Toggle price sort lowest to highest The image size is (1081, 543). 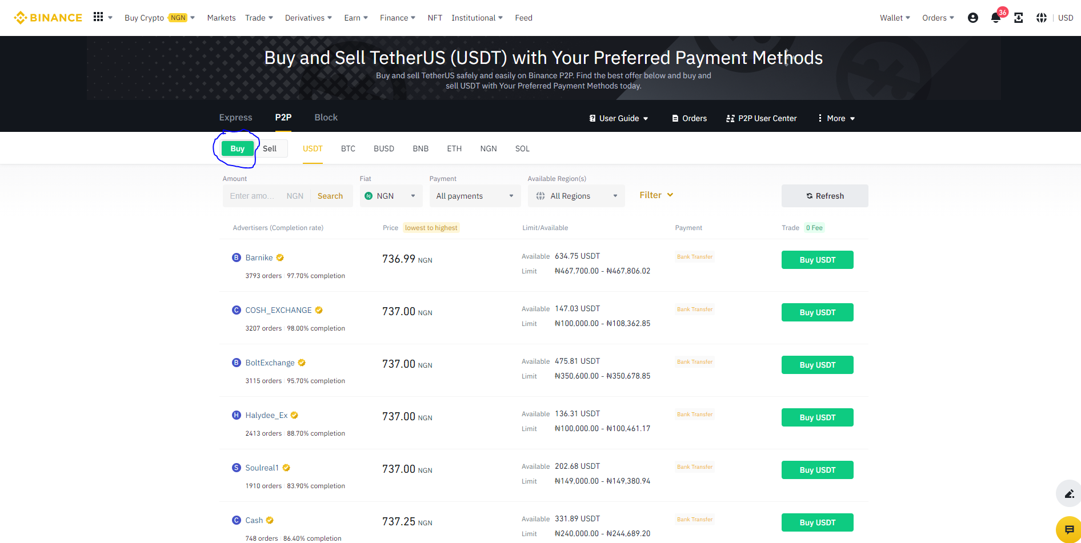[x=431, y=228]
